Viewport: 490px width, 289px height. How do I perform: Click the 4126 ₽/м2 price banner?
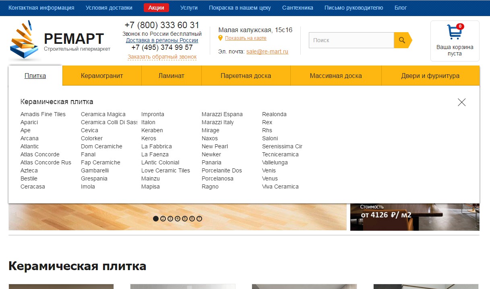(415, 217)
